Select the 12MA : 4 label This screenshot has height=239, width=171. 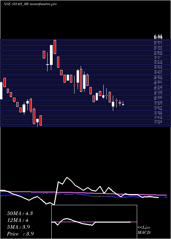click(x=18, y=220)
